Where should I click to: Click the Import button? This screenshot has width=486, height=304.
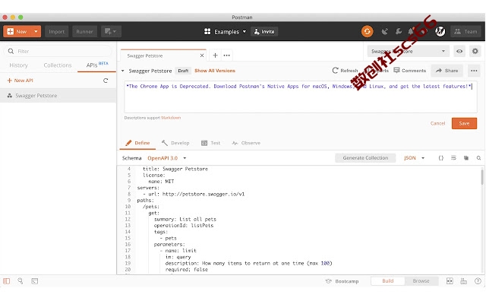[56, 31]
